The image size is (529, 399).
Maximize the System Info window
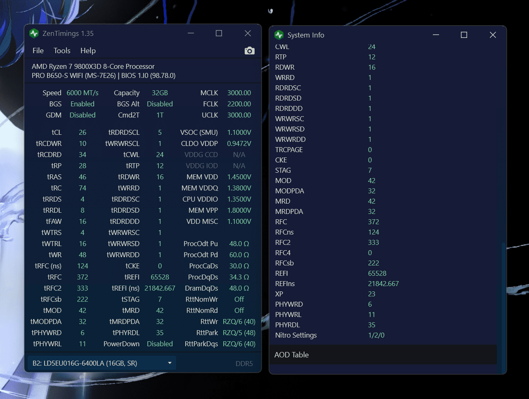tap(464, 35)
